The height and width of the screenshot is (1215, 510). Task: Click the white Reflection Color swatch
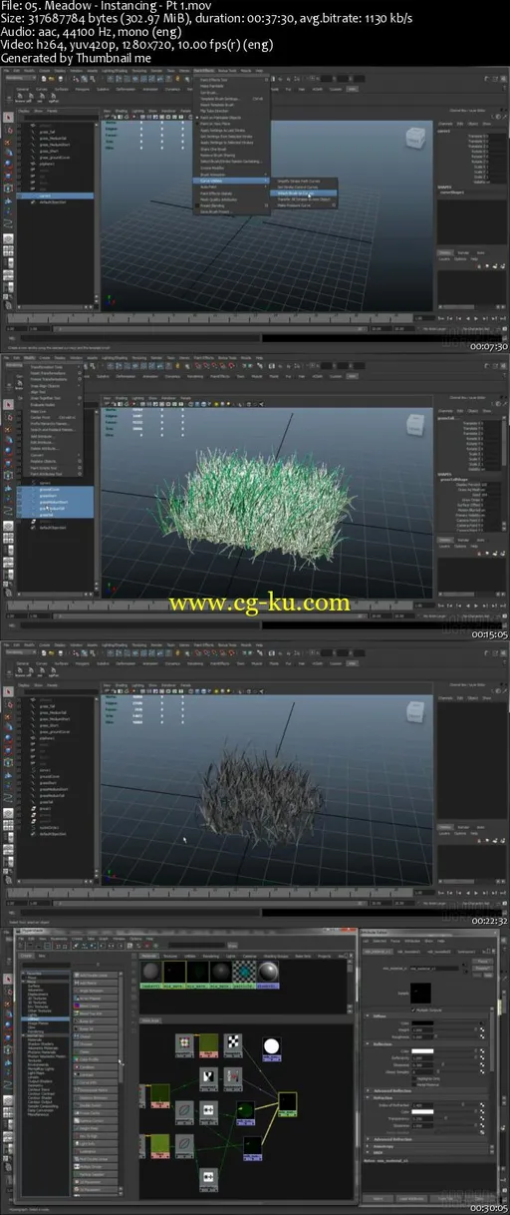[x=422, y=1050]
